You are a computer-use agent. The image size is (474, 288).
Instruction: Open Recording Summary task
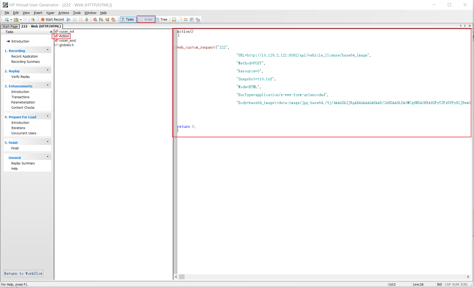[26, 62]
